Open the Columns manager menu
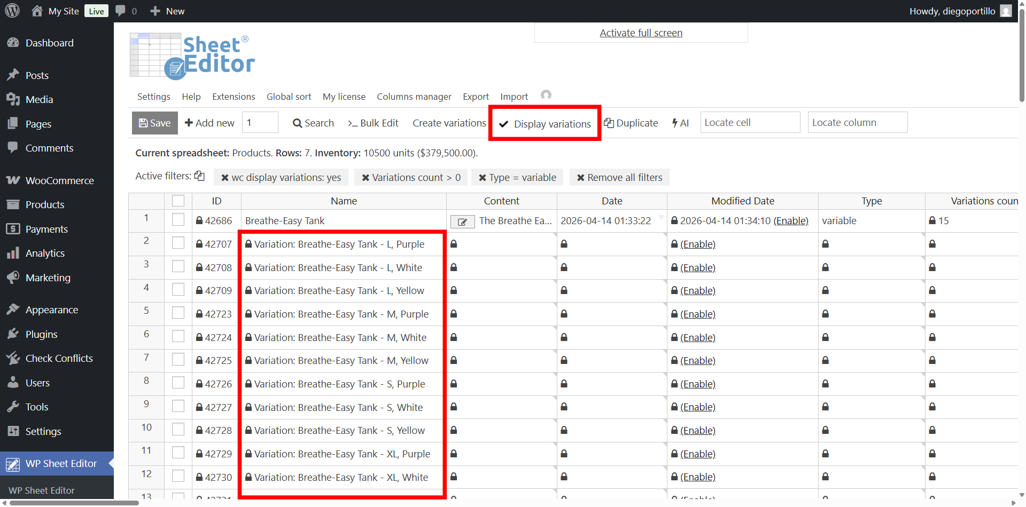1026x507 pixels. tap(414, 97)
